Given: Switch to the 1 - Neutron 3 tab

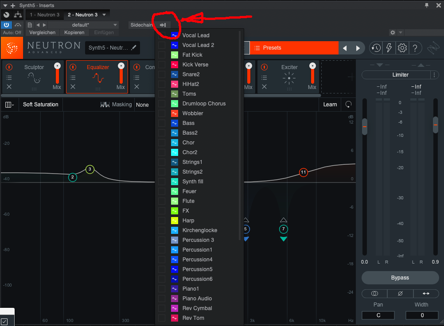Looking at the screenshot, I should click(x=45, y=15).
